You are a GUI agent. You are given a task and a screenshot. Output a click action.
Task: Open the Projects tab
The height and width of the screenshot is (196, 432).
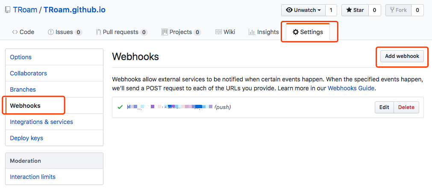[181, 32]
